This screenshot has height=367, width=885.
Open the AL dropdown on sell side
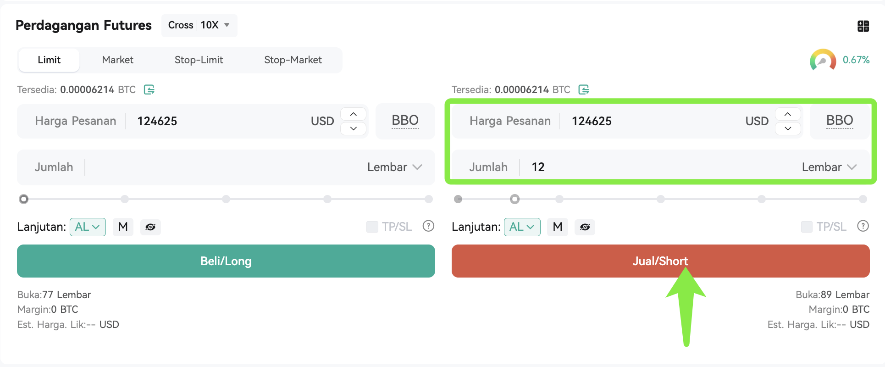[522, 227]
